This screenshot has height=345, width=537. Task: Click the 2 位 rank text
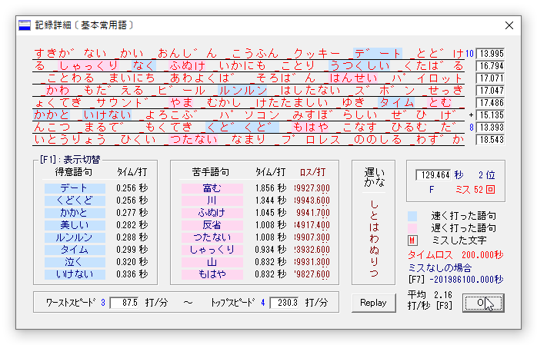pos(487,175)
